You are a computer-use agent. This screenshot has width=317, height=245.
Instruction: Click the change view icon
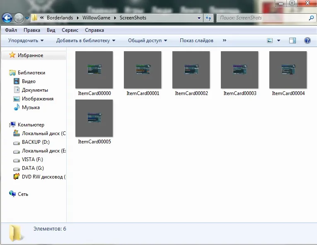click(x=270, y=40)
